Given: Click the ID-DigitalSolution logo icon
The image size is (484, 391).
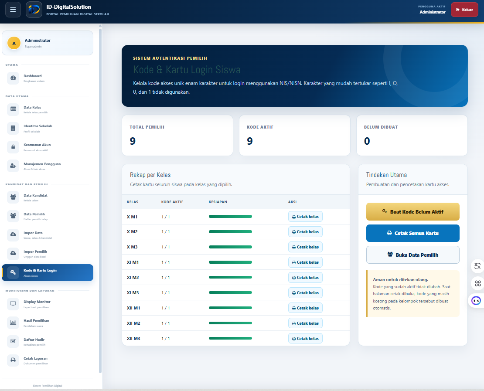Looking at the screenshot, I should click(x=34, y=10).
